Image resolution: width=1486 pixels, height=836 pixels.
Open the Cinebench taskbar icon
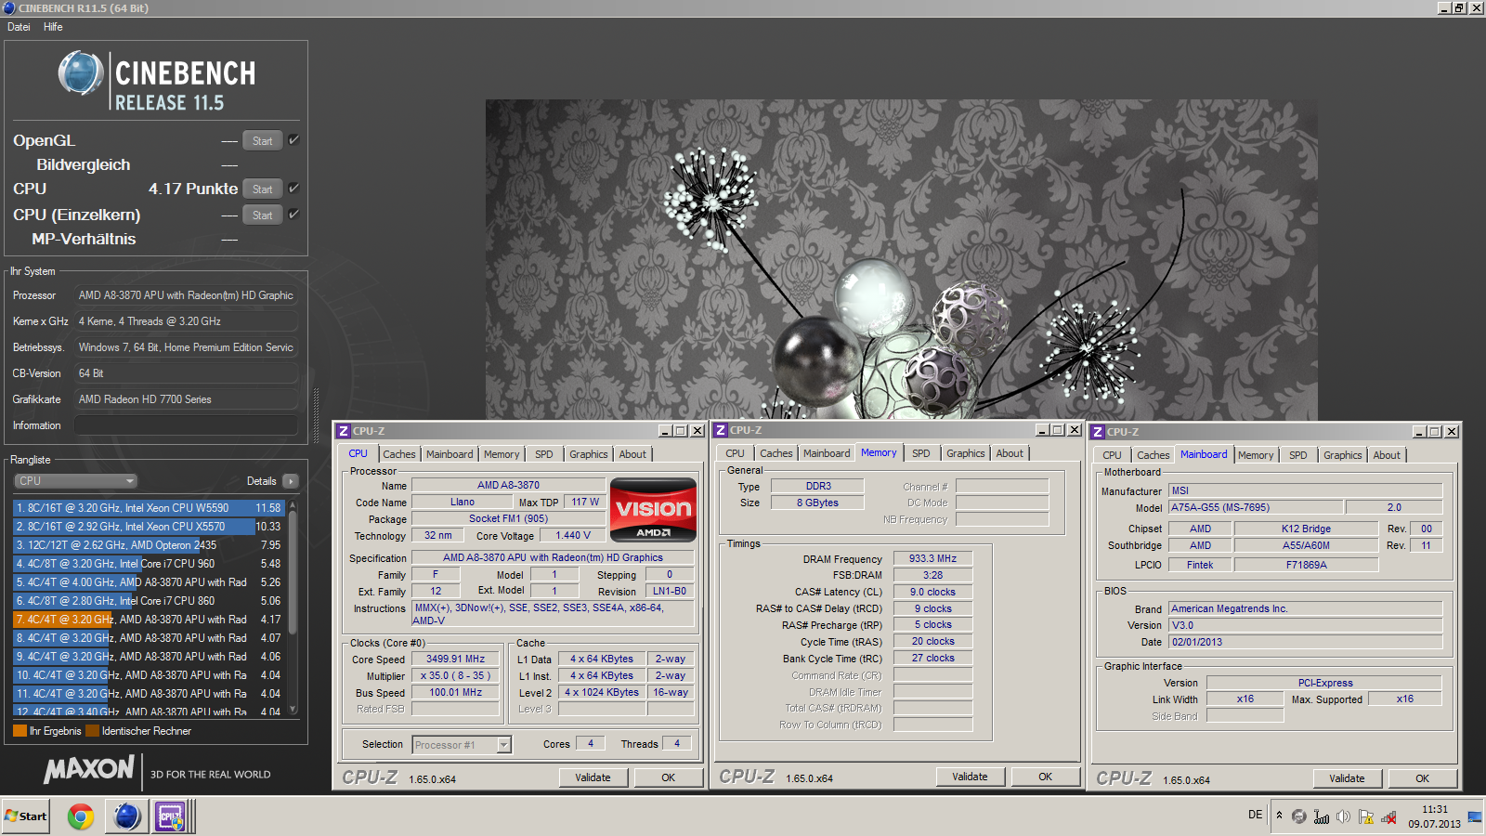click(x=127, y=816)
